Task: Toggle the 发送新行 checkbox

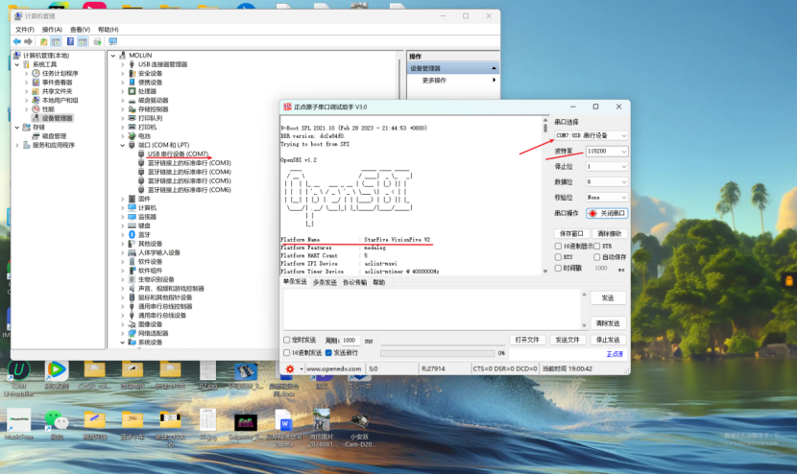Action: (326, 353)
